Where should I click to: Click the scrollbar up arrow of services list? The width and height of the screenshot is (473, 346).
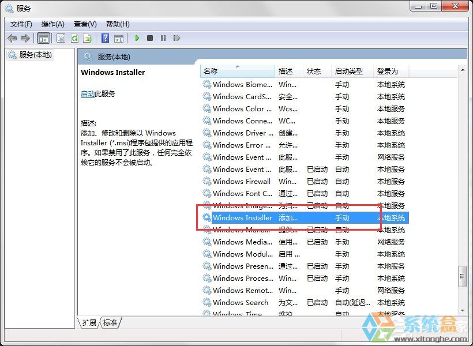tap(463, 70)
